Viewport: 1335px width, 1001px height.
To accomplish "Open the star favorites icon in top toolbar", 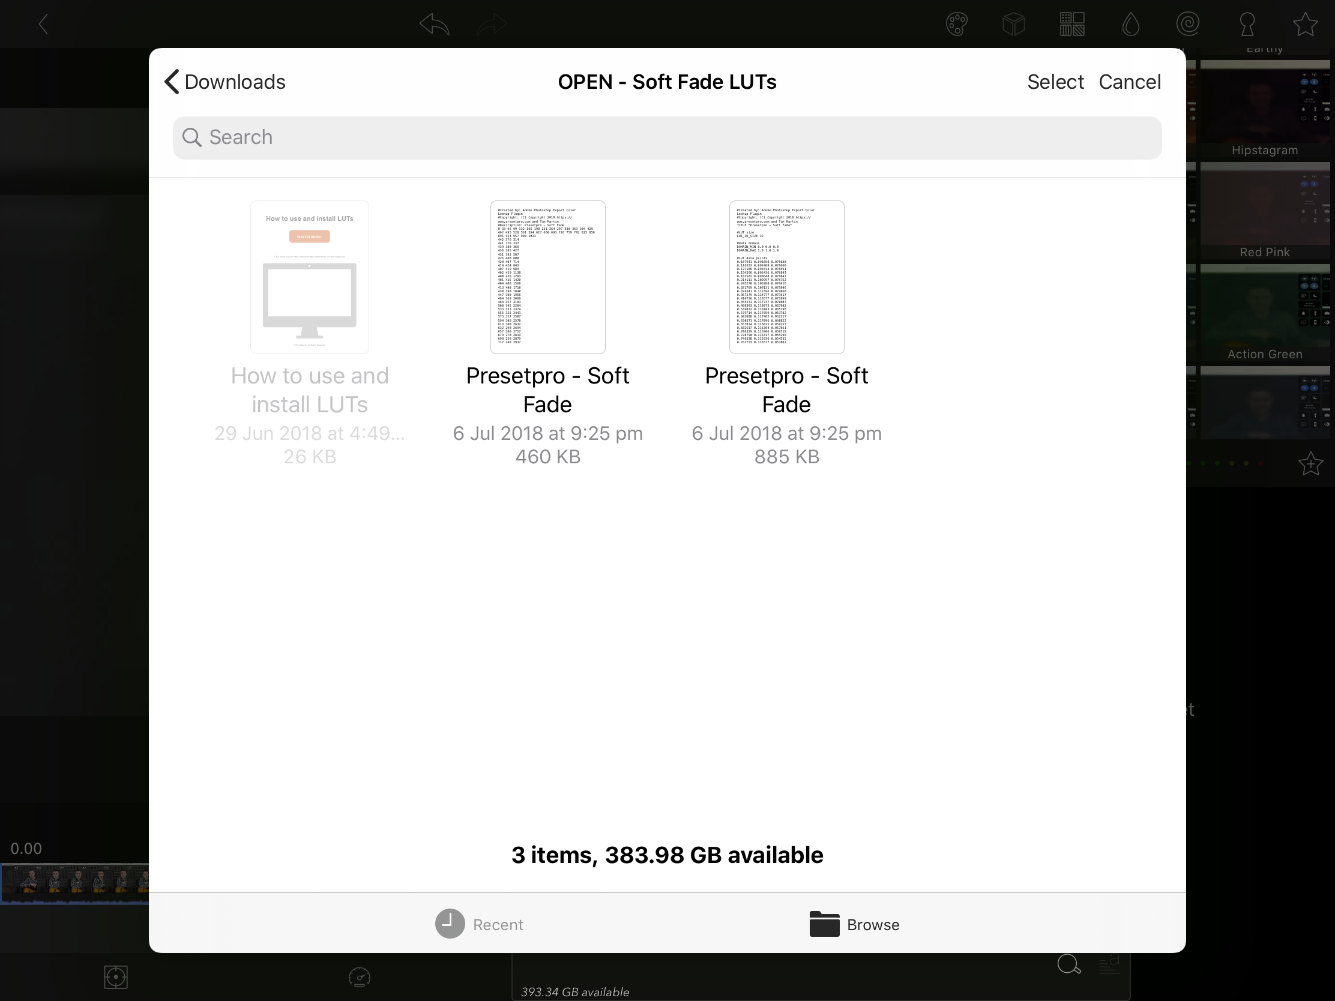I will point(1305,24).
